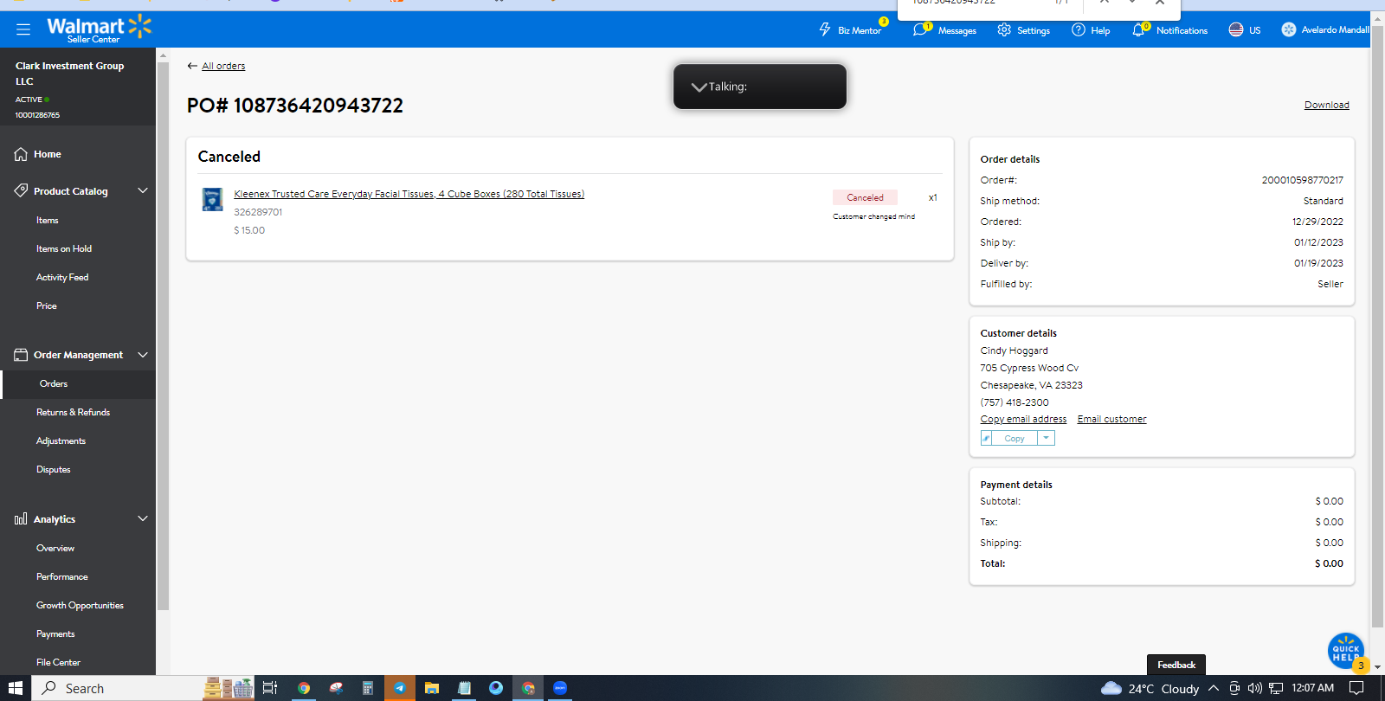Click the volume speaker tray icon
This screenshot has height=701, width=1385.
(1255, 688)
